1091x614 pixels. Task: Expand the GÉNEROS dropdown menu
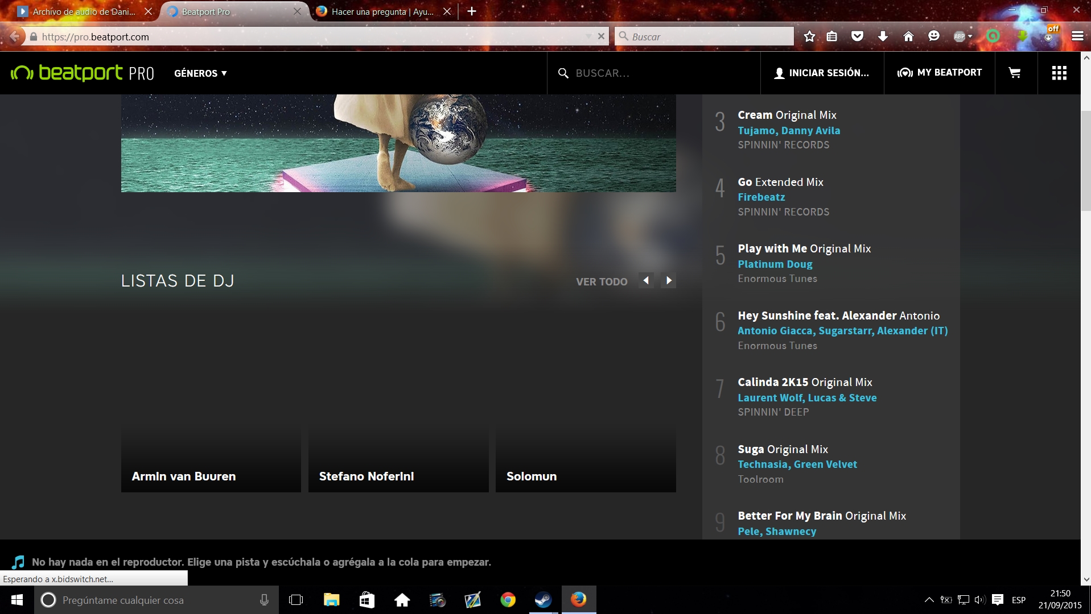click(200, 73)
